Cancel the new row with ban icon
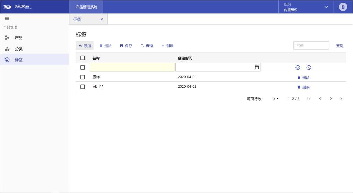353x193 pixels. click(309, 67)
